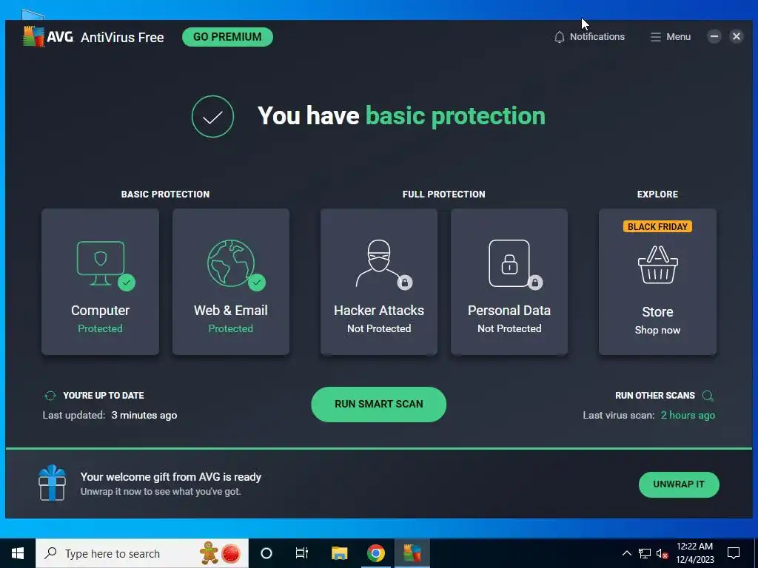
Task: Click the muted volume tray icon
Action: tap(663, 553)
